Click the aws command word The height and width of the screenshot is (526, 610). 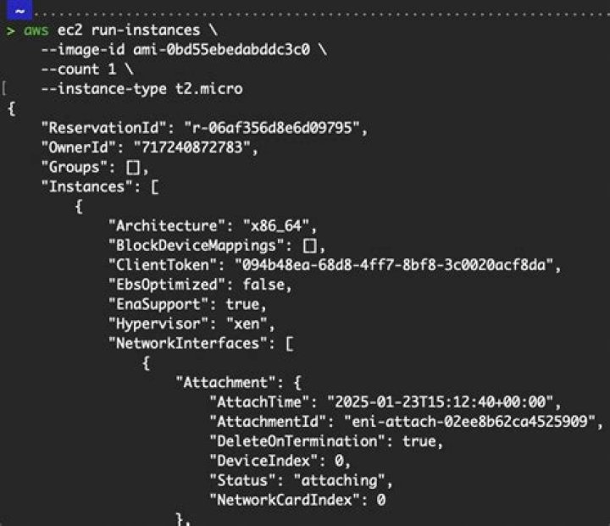click(36, 30)
